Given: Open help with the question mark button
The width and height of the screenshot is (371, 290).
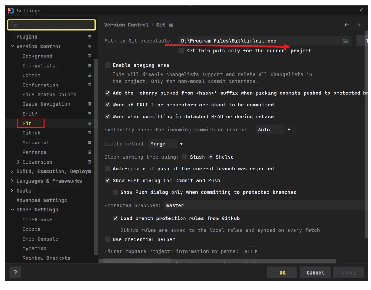Looking at the screenshot, I should 15,273.
